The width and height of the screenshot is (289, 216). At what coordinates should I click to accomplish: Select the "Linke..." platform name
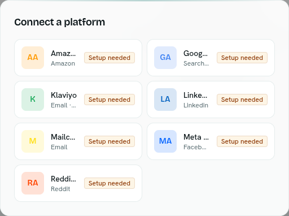tap(195, 96)
